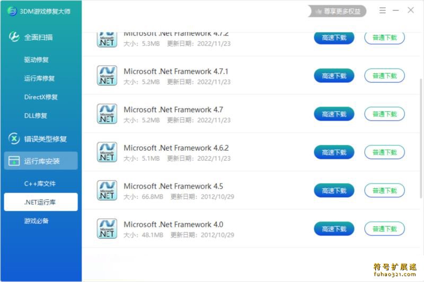Click the title Microsoft .Net Framework 4.7.1
This screenshot has width=424, height=282.
point(176,71)
